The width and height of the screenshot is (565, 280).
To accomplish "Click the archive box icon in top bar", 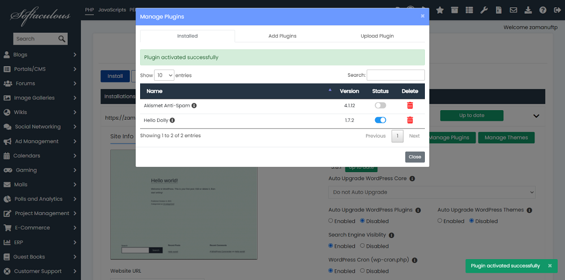I will [454, 10].
